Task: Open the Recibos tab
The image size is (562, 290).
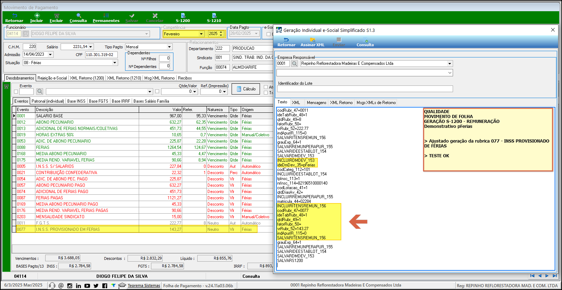Action: click(185, 78)
